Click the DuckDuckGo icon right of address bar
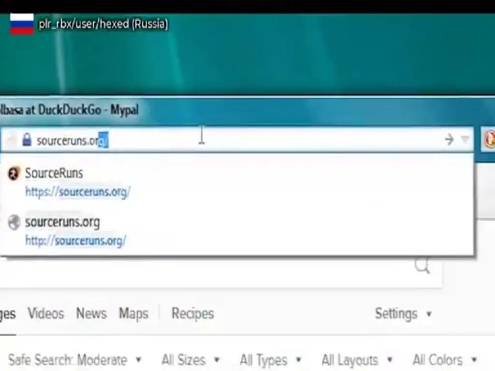Screen dimensions: 495x371 pos(489,140)
